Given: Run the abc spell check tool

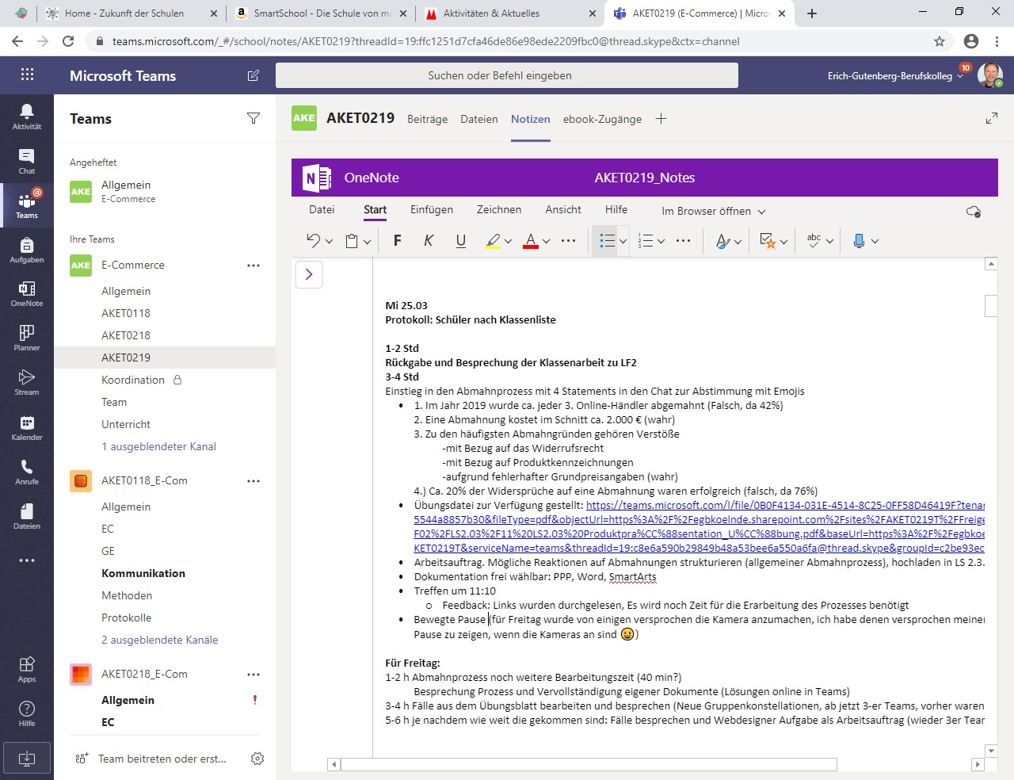Looking at the screenshot, I should 813,240.
